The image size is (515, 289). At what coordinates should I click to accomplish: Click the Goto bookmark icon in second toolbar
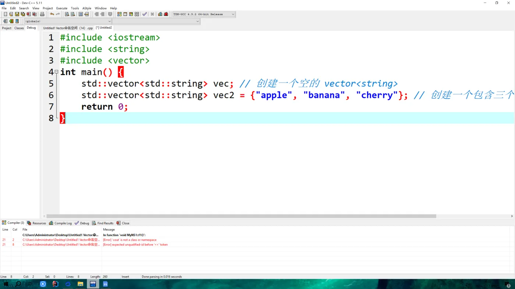pos(17,21)
